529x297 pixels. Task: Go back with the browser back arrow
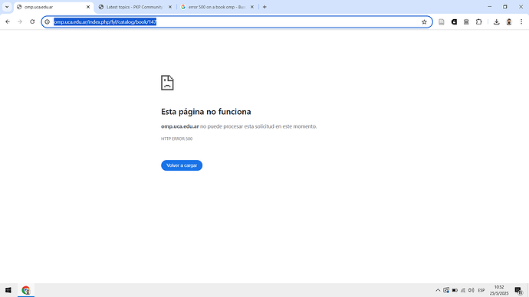point(8,22)
